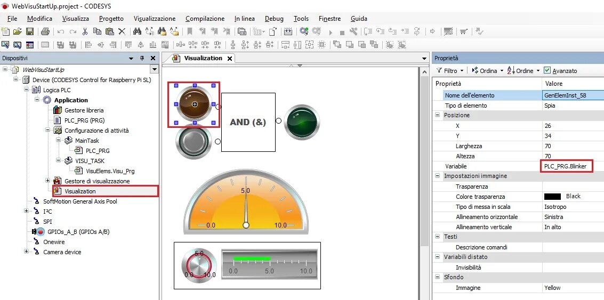Click the Cut scissors icon
The image size is (604, 300).
pyautogui.click(x=85, y=31)
